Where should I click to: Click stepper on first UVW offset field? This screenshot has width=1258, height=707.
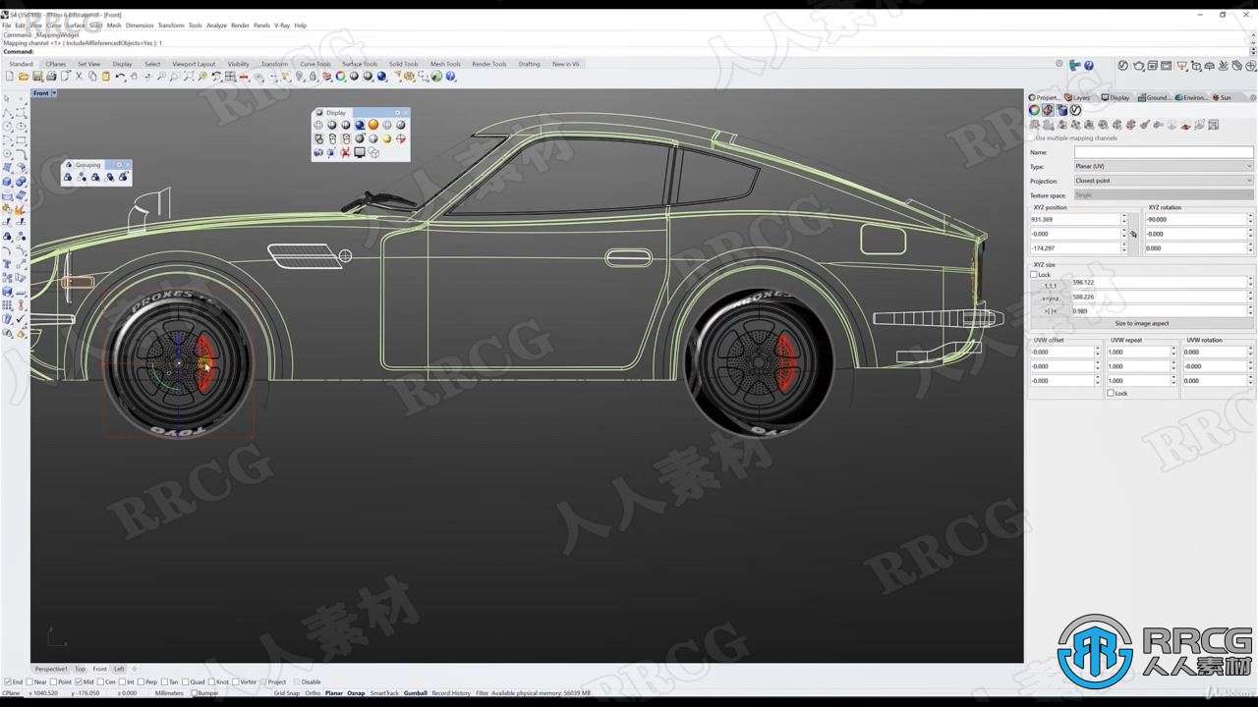coord(1098,352)
